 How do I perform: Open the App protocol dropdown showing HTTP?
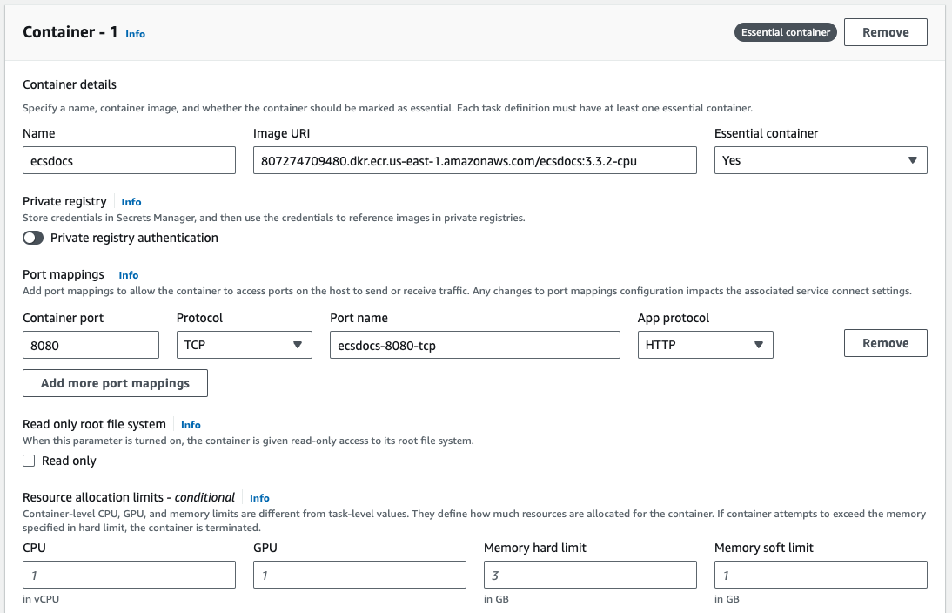click(x=705, y=345)
